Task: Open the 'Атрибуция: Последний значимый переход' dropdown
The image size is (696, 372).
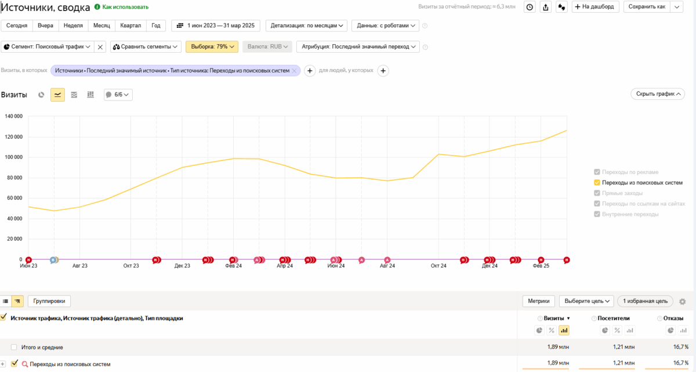Action: click(358, 46)
